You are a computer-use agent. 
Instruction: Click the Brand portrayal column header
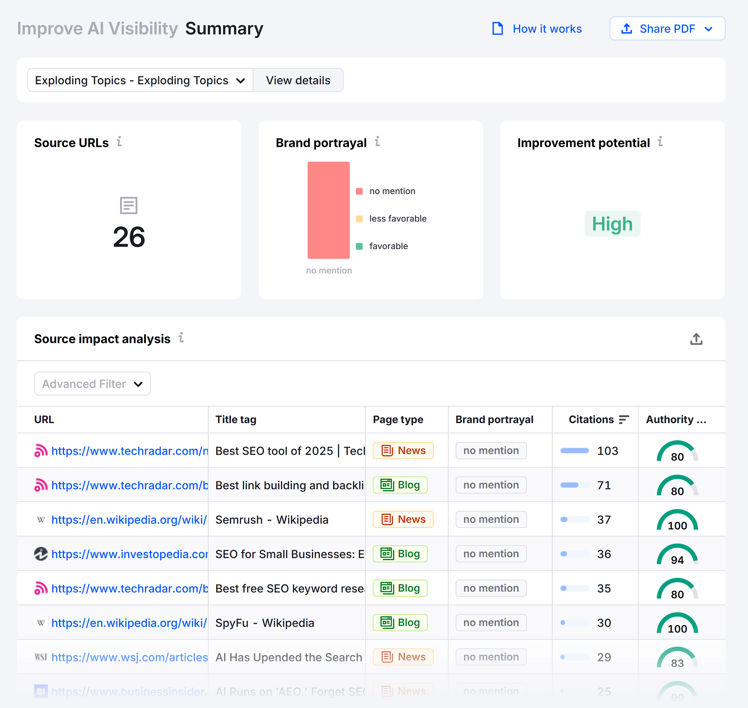(x=494, y=420)
